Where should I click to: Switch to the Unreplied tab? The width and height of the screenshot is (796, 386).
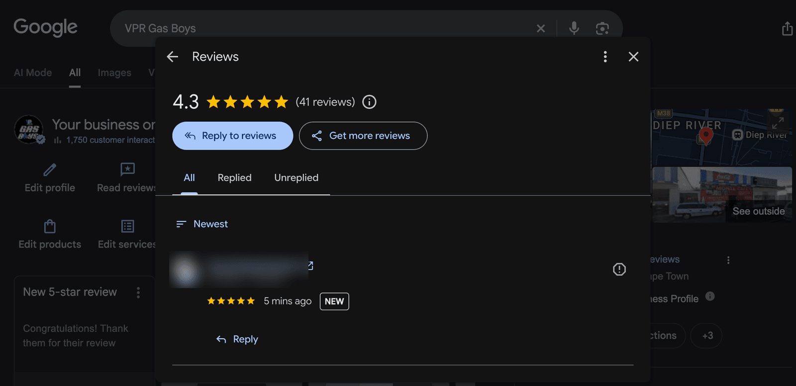tap(297, 178)
